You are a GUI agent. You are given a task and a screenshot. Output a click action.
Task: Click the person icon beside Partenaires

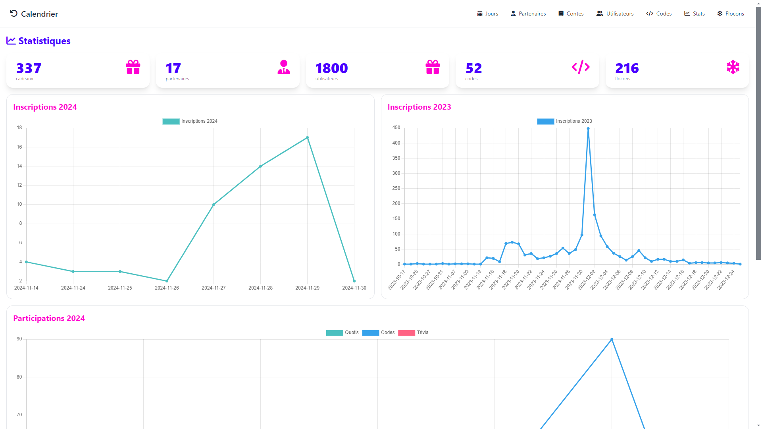[x=513, y=14]
